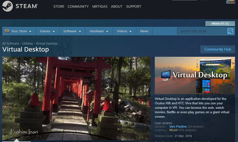Click the Fushimi Inari video preview
This screenshot has width=238, height=142.
(x=76, y=99)
